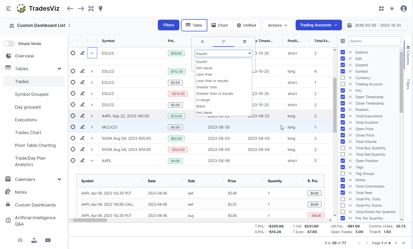Image resolution: width=413 pixels, height=249 pixels.
Task: Go forward with the right arrow
Action: (x=81, y=9)
